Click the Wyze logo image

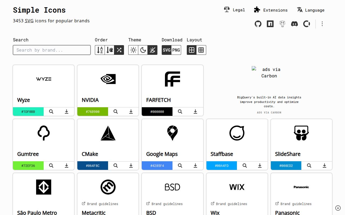pos(44,79)
